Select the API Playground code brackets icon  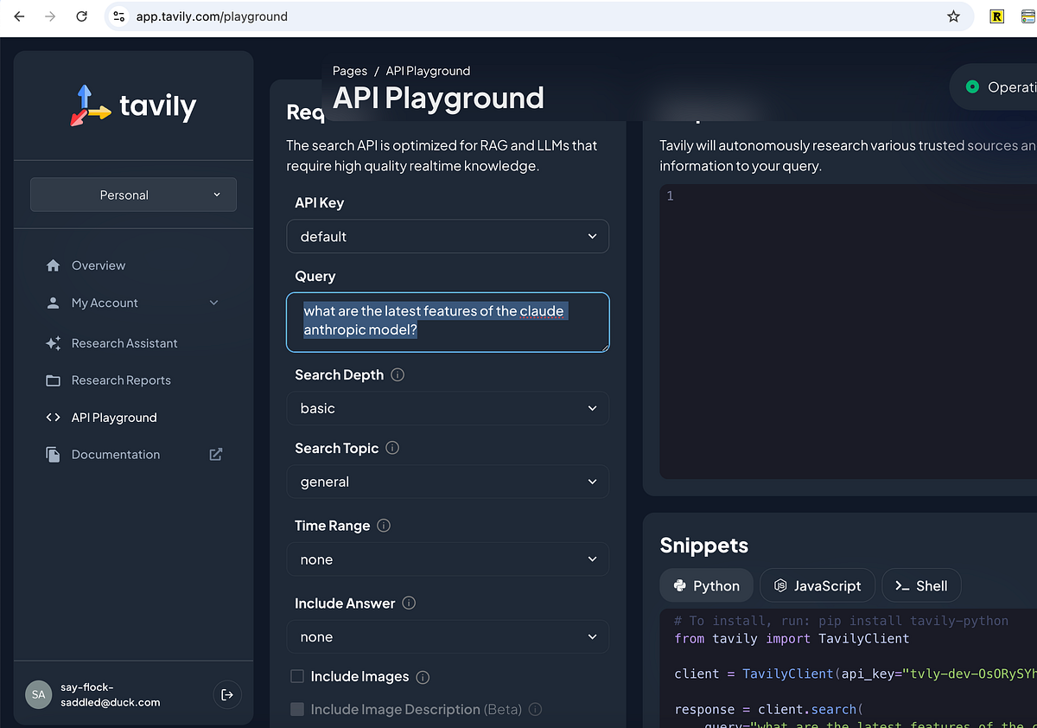[x=52, y=418]
